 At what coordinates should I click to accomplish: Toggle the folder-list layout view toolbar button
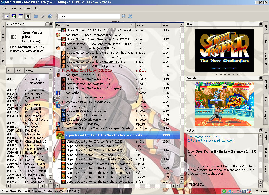(x=7, y=16)
